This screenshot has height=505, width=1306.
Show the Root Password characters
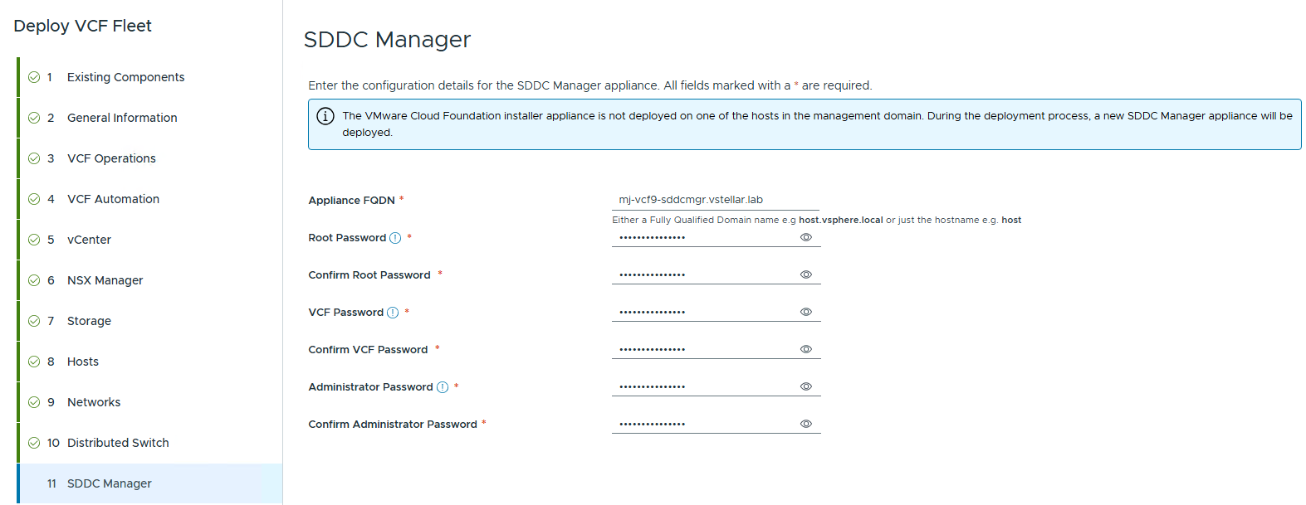(805, 237)
